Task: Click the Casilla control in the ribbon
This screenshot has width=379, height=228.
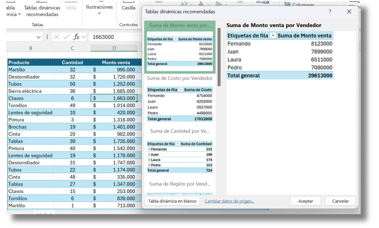Action: click(129, 8)
